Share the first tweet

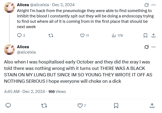tap(153, 35)
